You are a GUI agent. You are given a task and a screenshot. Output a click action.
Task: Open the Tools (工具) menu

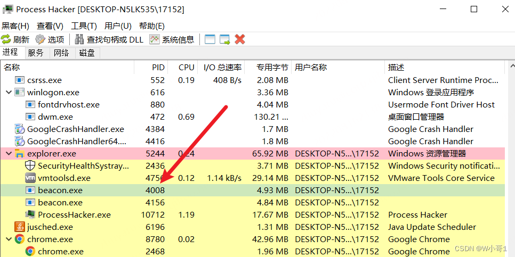(x=84, y=26)
